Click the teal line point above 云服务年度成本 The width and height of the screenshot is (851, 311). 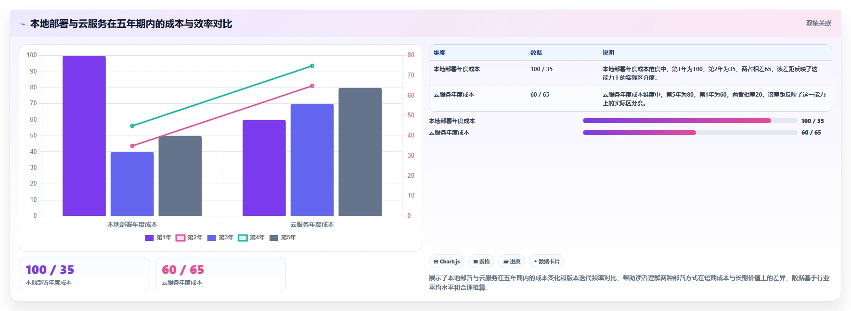tap(312, 66)
